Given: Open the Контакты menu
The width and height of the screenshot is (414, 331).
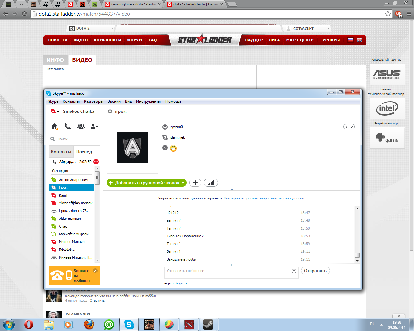Looking at the screenshot, I should [x=71, y=101].
